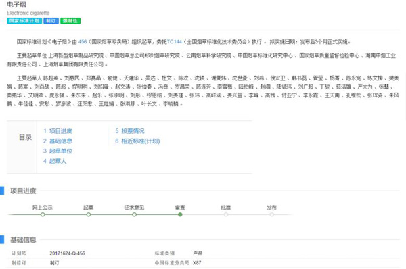The image size is (406, 269).
Task: Jump to 3 起草单位 in contents
Action: tap(58, 151)
